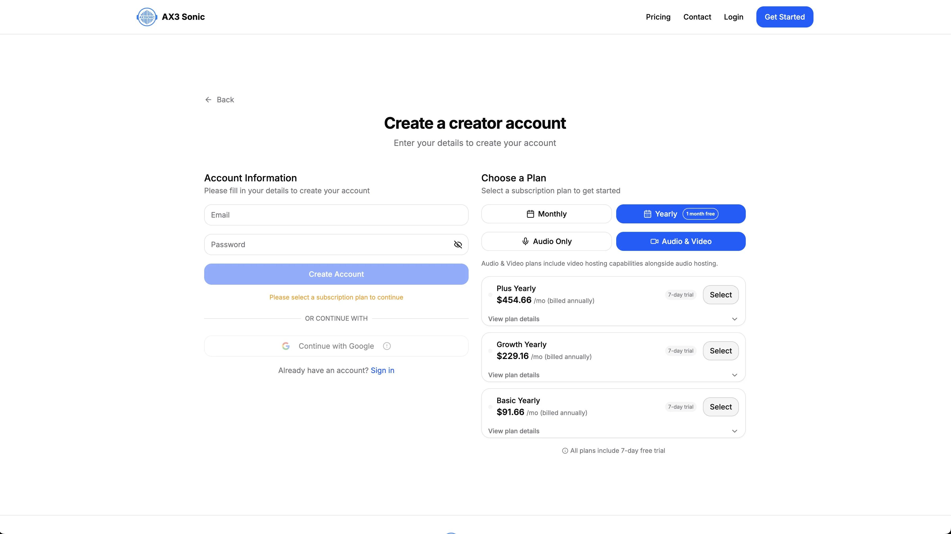Expand Growth Yearly plan details chevron
Viewport: 951px width, 534px height.
coord(734,375)
